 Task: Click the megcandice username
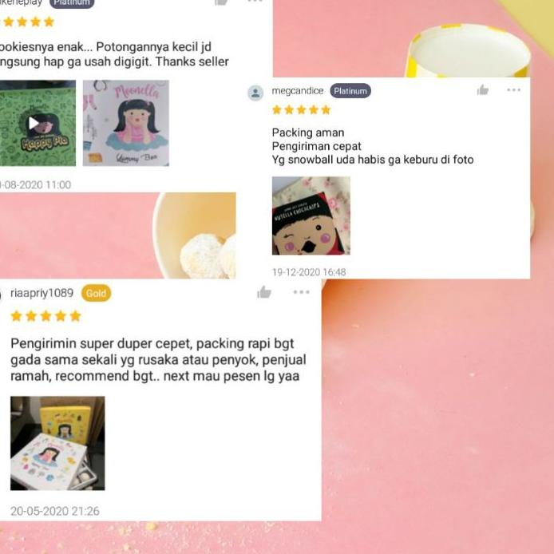click(x=298, y=91)
